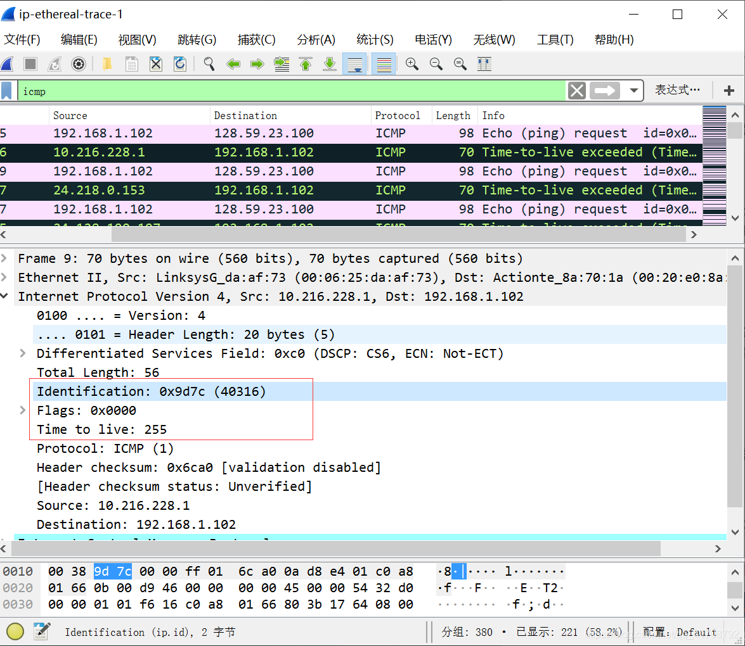Expand the Flags: 0x0000 node

[x=23, y=410]
